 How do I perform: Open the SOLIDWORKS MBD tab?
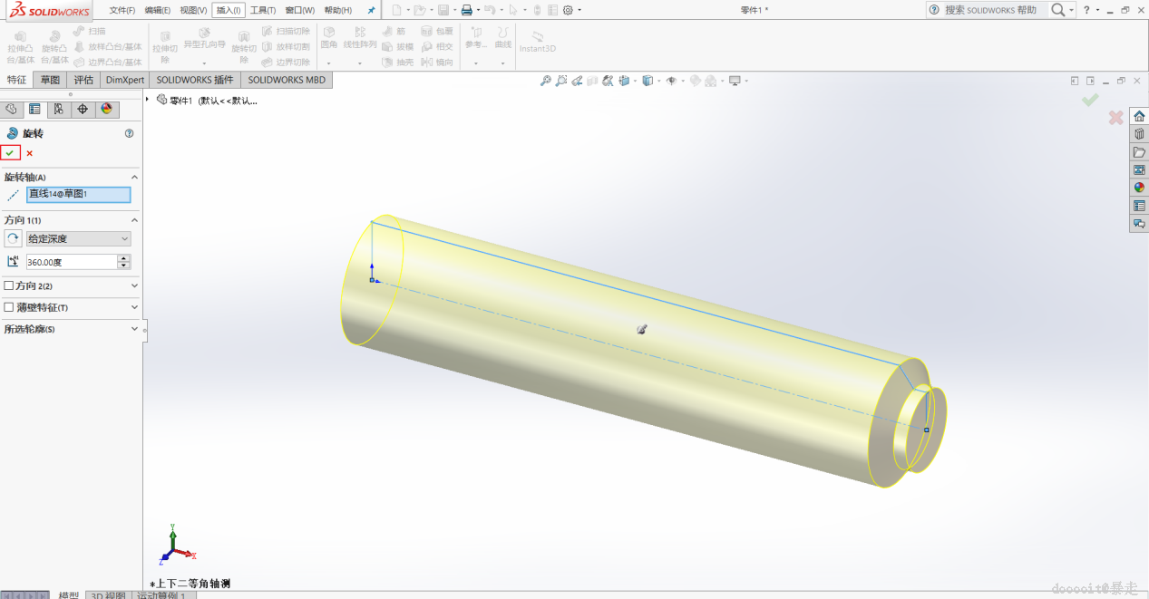(287, 80)
